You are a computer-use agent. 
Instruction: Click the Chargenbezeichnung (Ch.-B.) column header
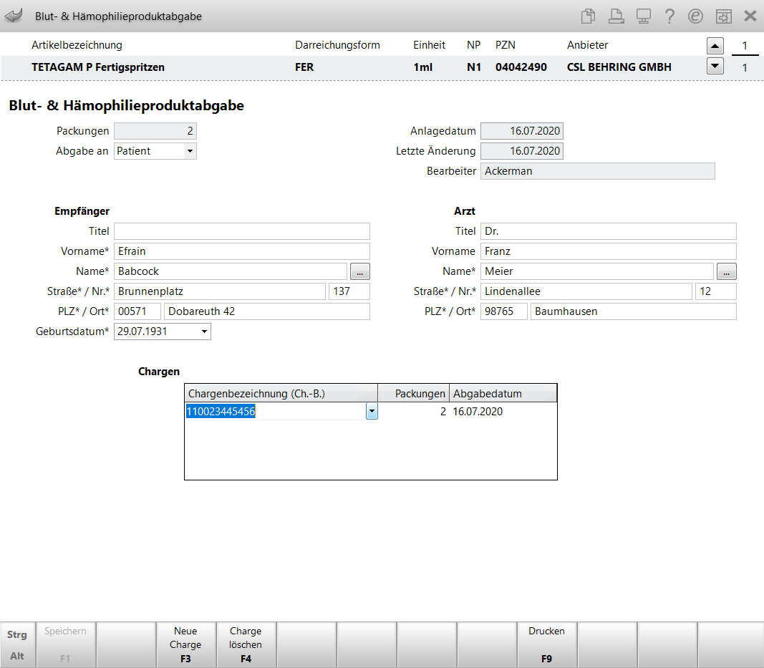281,393
